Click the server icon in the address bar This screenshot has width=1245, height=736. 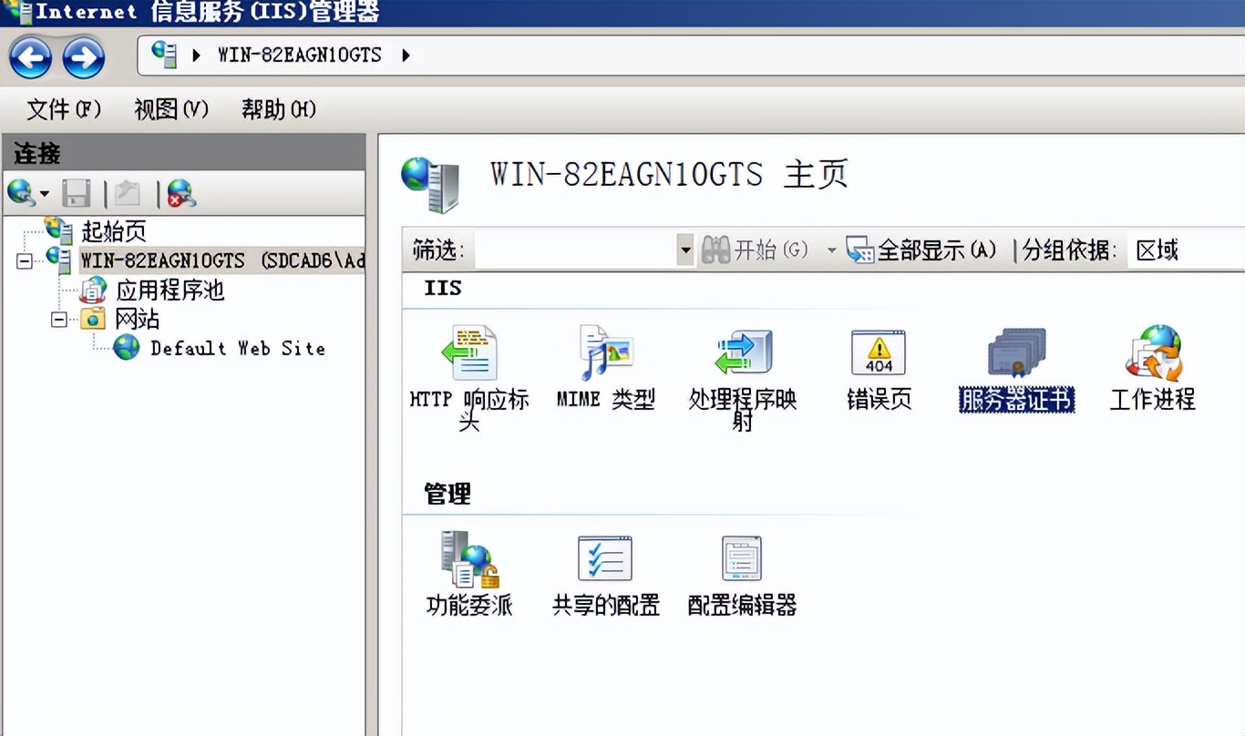165,55
